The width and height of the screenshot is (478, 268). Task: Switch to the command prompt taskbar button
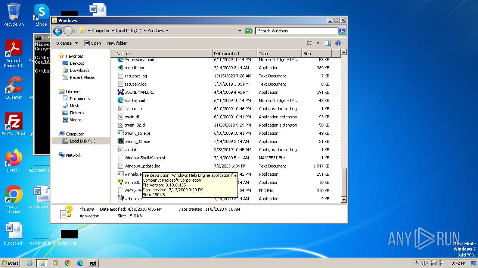click(93, 263)
